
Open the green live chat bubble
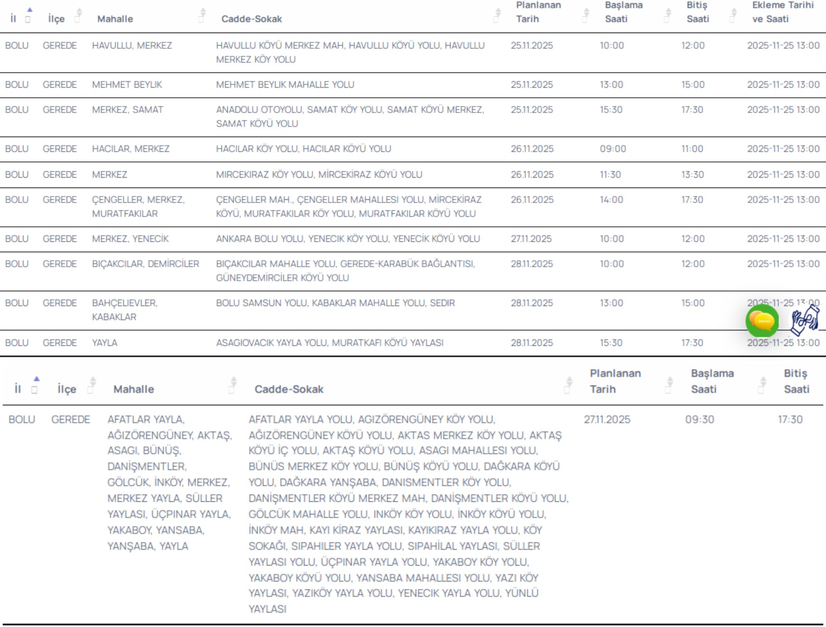point(762,321)
